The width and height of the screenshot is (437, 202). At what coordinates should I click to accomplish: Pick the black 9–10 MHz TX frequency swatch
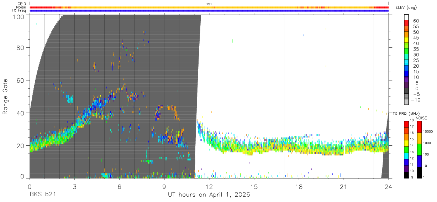[407, 175]
